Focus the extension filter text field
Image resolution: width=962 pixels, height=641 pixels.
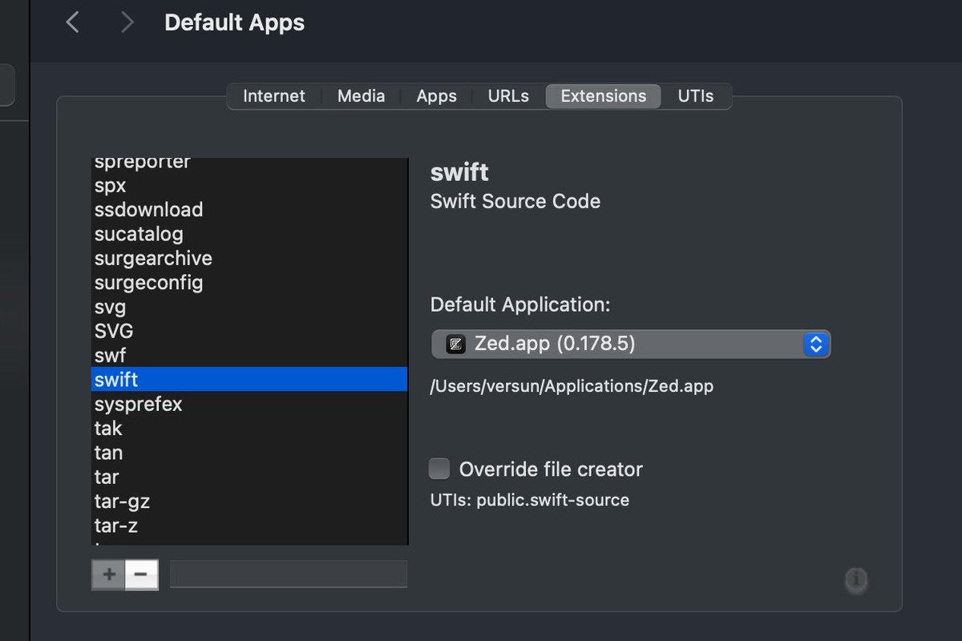pos(289,574)
